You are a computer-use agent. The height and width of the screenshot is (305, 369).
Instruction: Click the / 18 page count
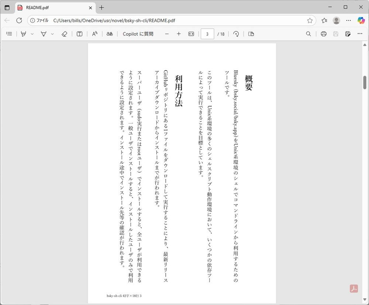221,34
